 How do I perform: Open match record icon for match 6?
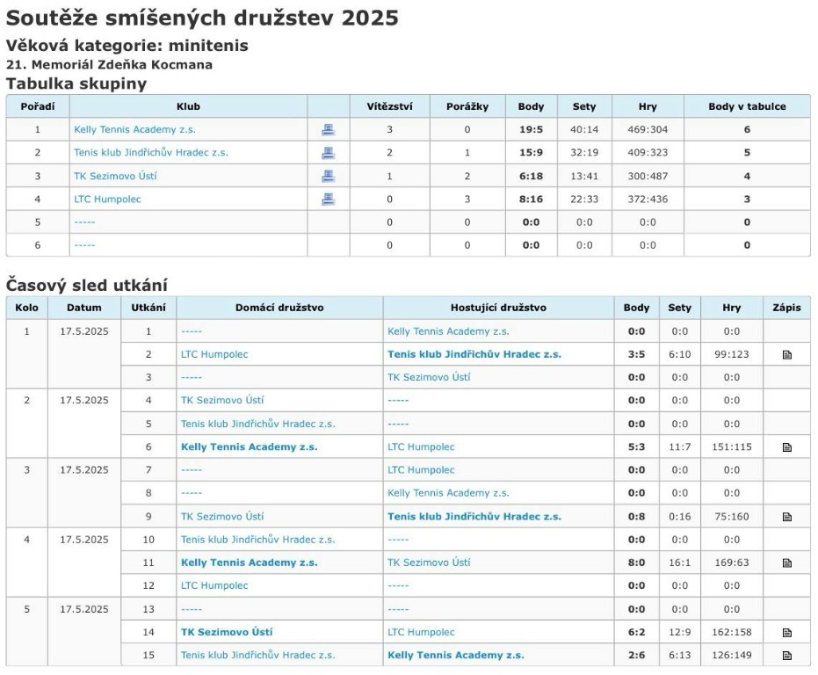[786, 447]
